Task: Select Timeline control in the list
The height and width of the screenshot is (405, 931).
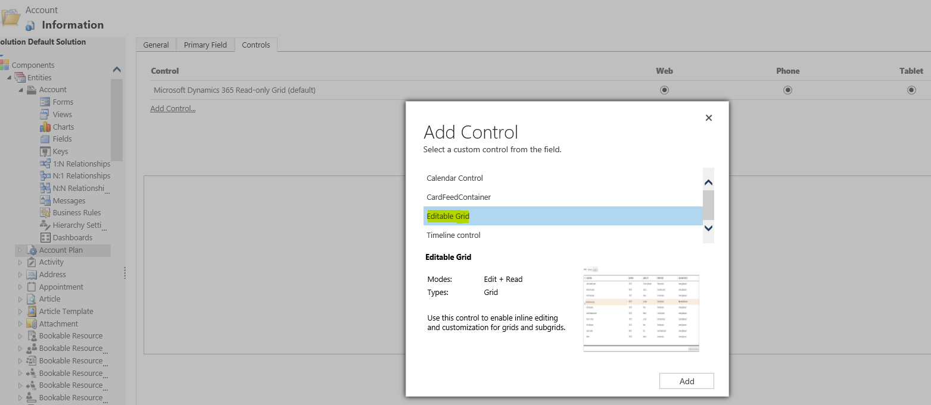Action: click(453, 235)
